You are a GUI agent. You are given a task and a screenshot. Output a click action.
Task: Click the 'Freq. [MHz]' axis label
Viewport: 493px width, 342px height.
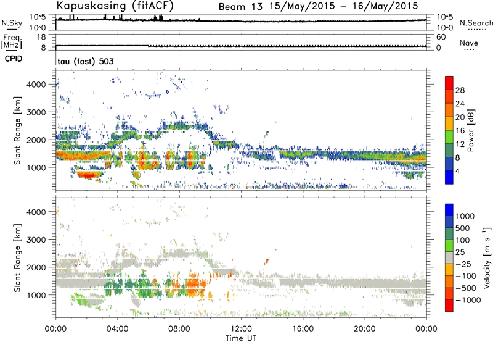(x=11, y=42)
